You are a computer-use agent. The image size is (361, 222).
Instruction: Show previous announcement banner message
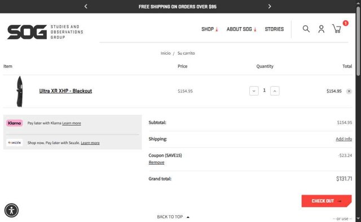(x=86, y=6)
